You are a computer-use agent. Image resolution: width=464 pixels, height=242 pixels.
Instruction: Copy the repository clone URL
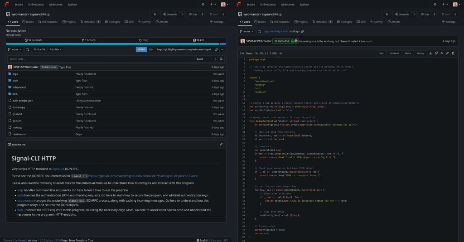tap(216, 49)
